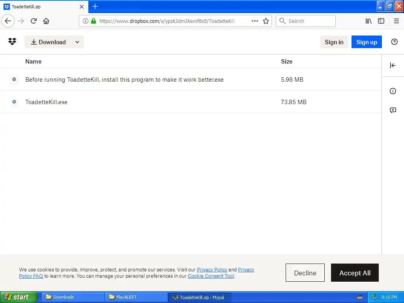Click the Dropbox logo
This screenshot has height=303, width=404.
point(12,41)
